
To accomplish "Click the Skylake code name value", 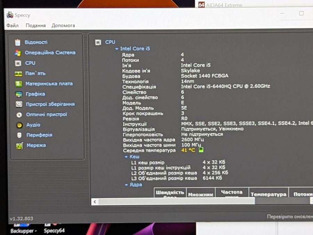I will (190, 70).
